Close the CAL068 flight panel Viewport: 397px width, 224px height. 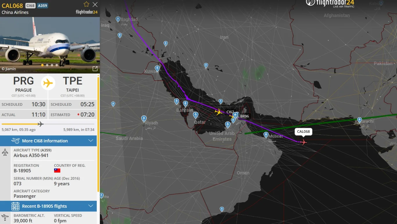coord(95,4)
